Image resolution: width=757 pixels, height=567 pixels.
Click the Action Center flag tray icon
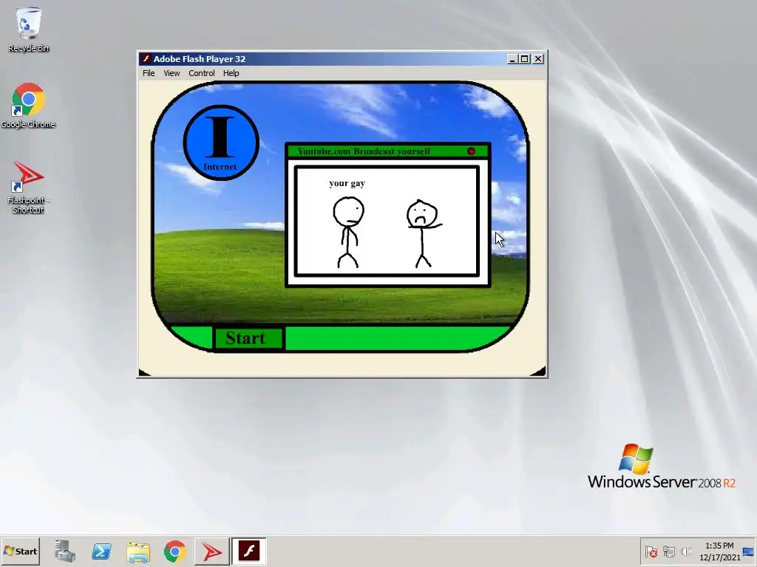pos(651,551)
